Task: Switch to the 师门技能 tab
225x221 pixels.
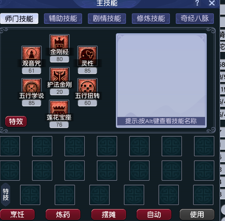Action: (x=19, y=19)
